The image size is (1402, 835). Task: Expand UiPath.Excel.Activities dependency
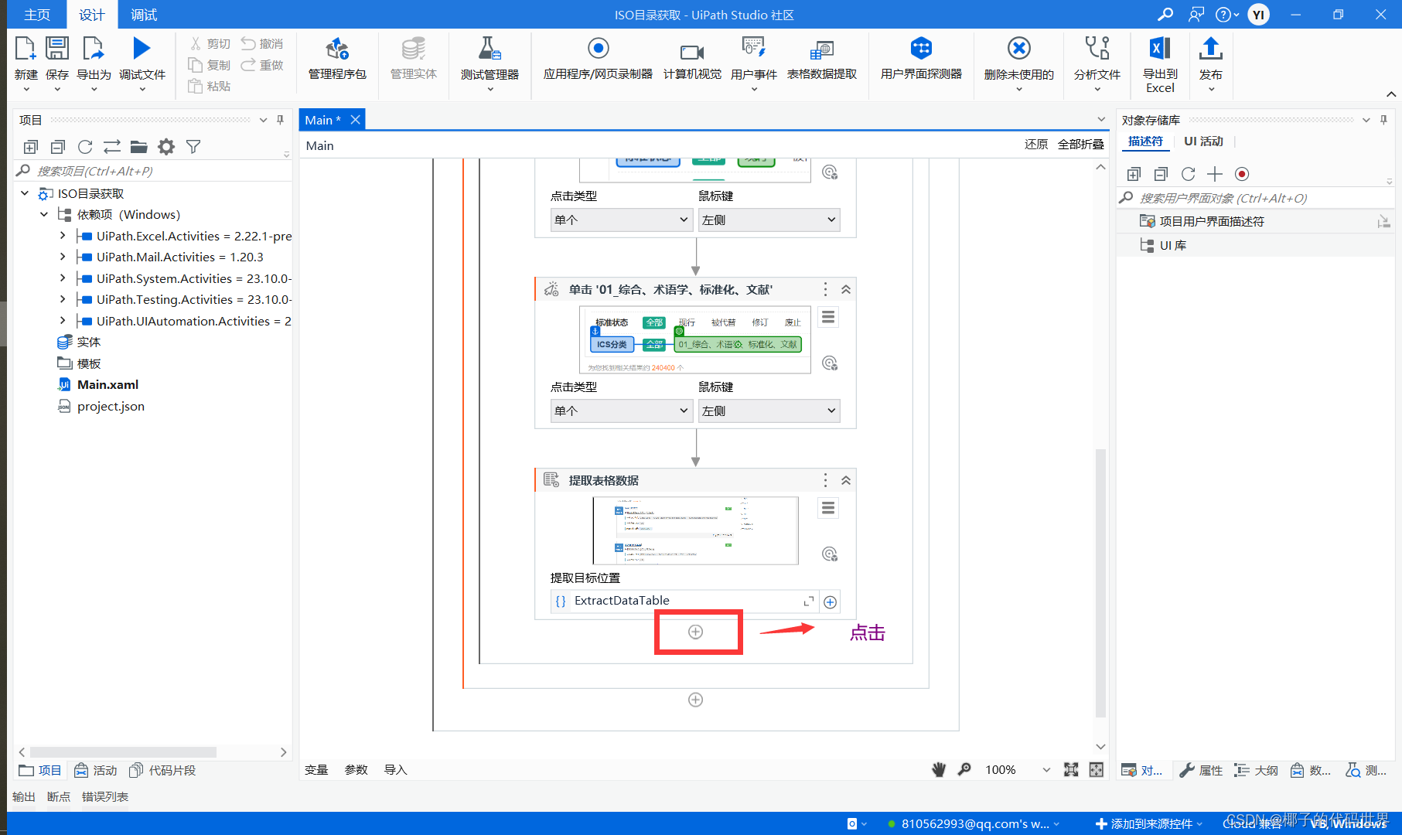click(x=63, y=236)
